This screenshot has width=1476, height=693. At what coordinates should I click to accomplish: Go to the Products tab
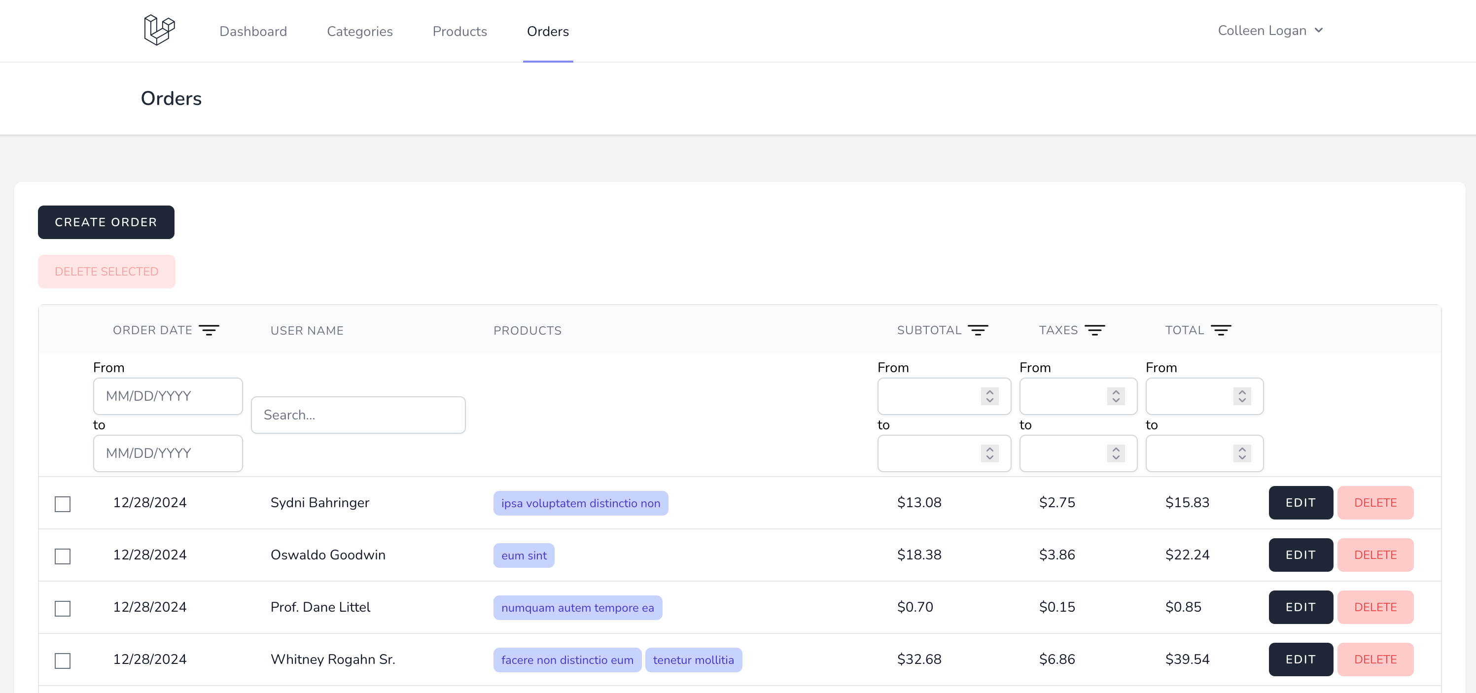coord(459,32)
